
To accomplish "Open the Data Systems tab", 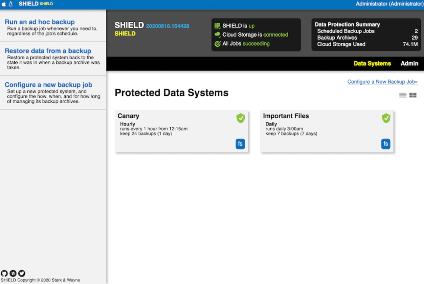I will pyautogui.click(x=372, y=64).
